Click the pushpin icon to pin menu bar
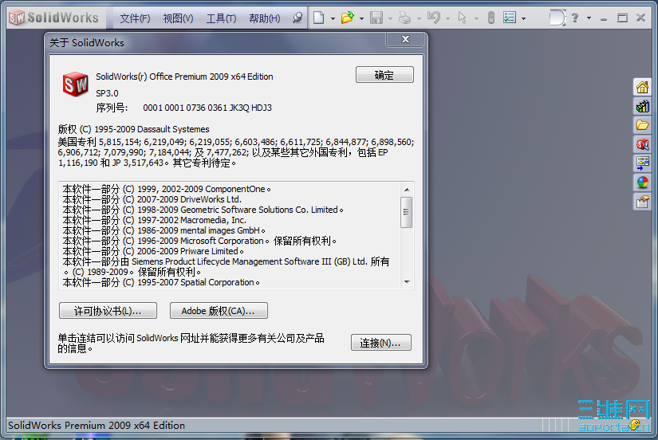 (297, 18)
